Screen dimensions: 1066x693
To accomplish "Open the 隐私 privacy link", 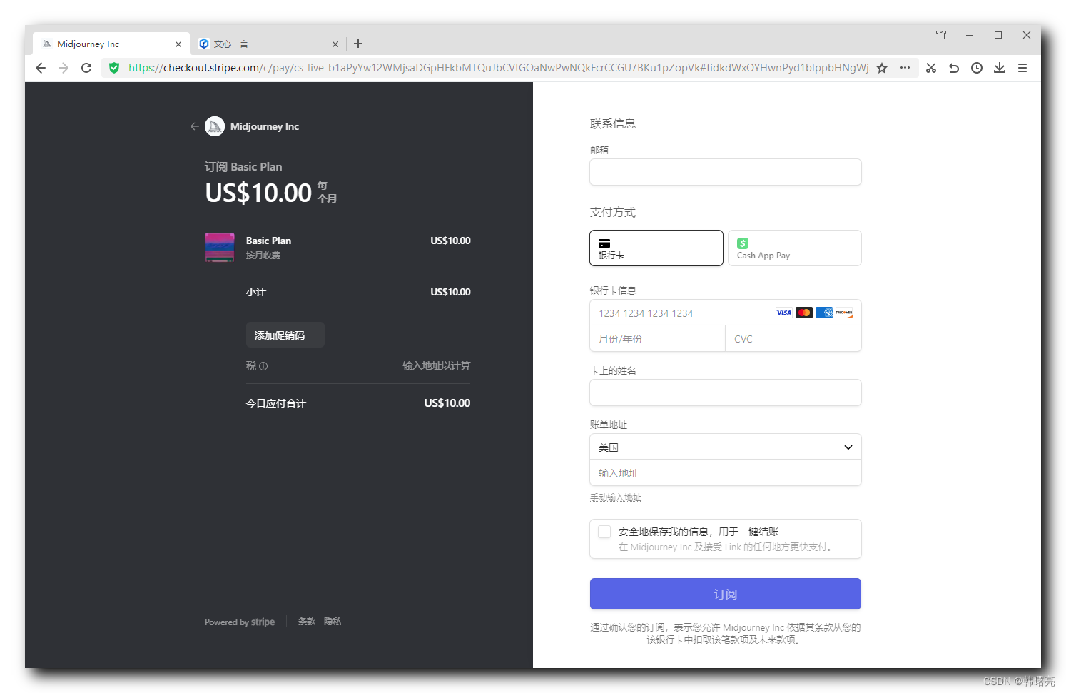I will coord(333,622).
